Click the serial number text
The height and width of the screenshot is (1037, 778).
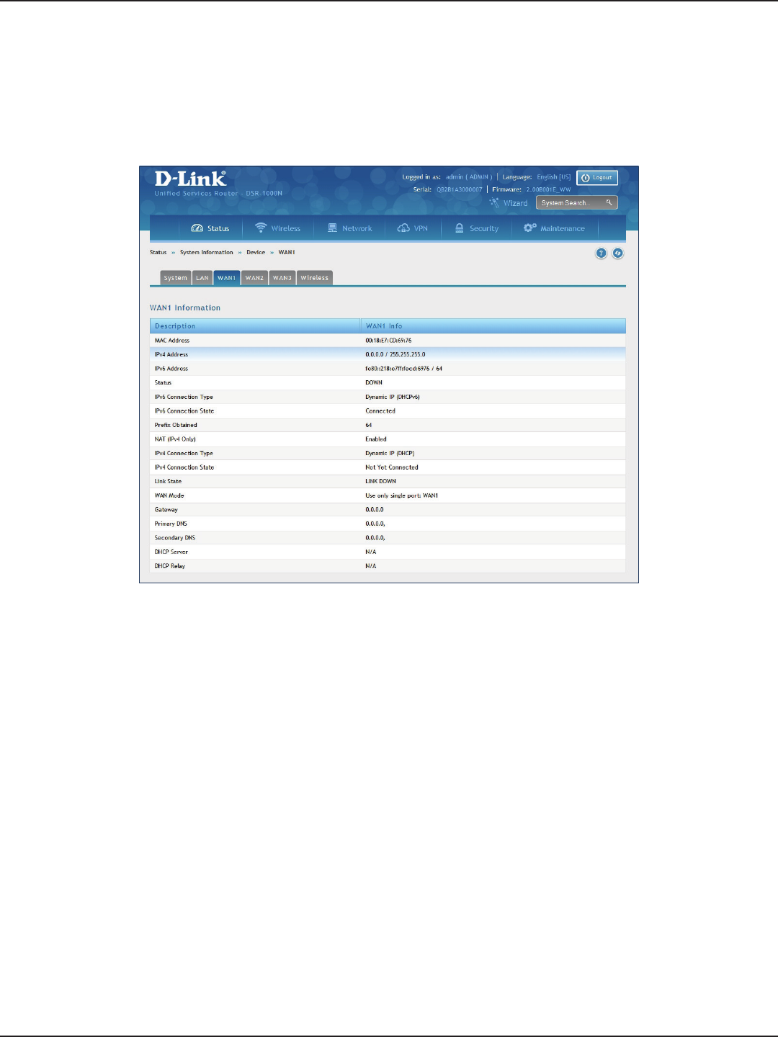click(x=460, y=190)
